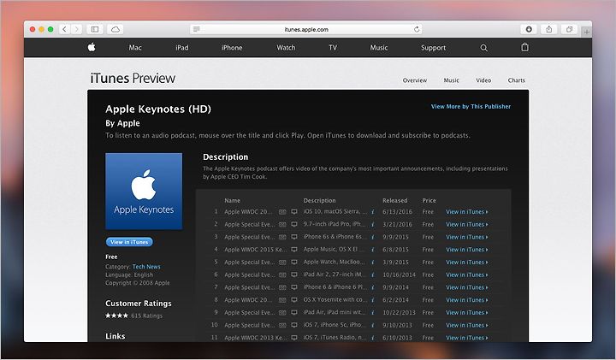Sort by the Released column header
Viewport: 616px width, 360px height.
click(394, 201)
